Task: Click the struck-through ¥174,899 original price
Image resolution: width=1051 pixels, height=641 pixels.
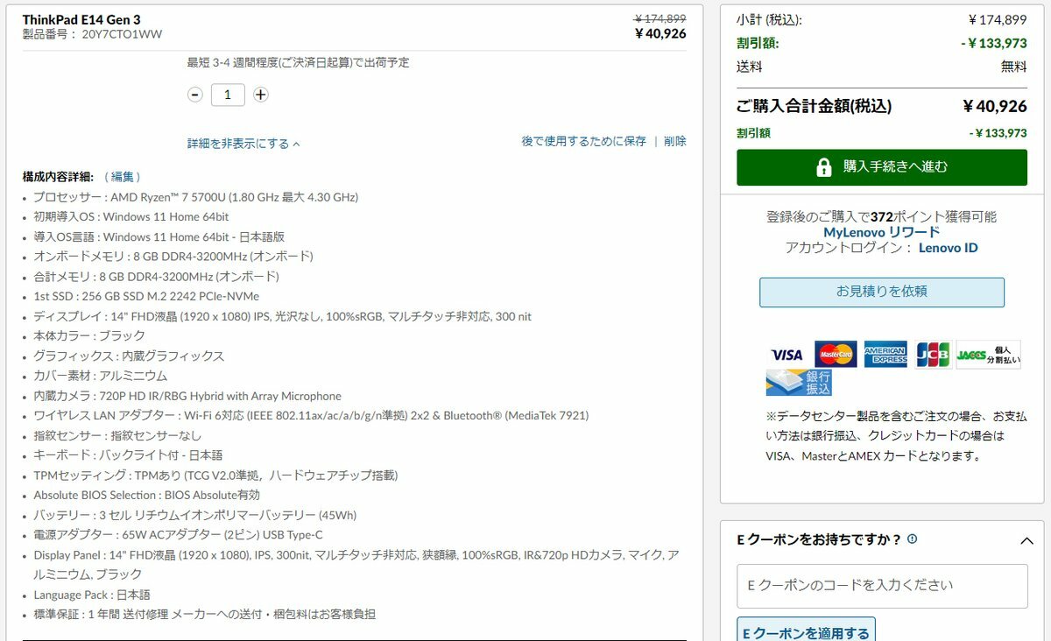Action: 660,18
